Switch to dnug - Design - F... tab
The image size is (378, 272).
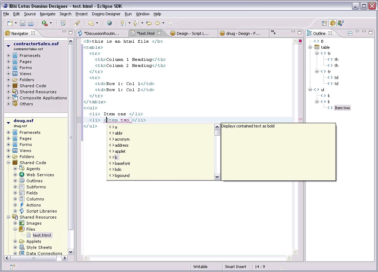(243, 33)
